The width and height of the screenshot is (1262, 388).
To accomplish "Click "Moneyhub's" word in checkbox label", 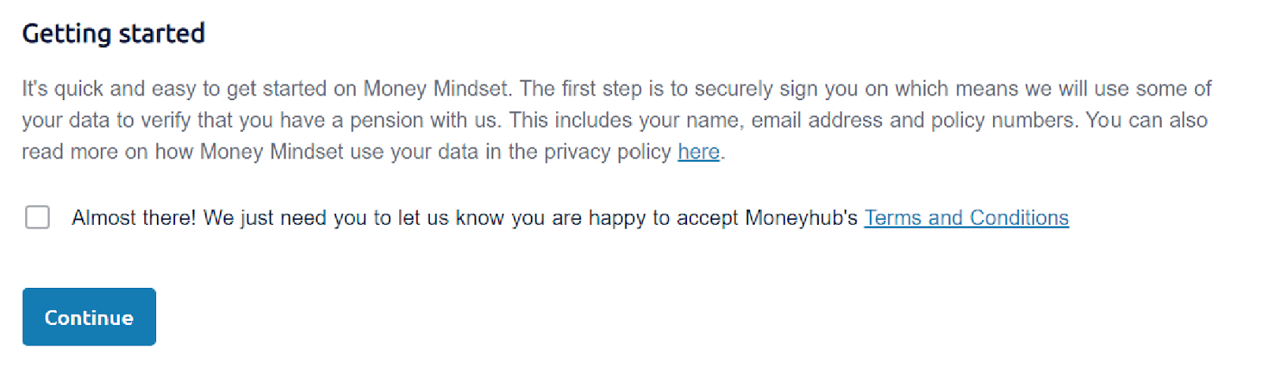I will click(801, 218).
